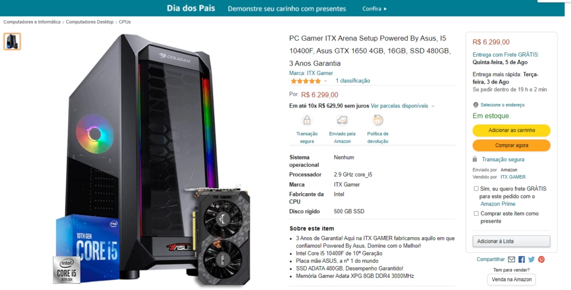Open the Adicionar à Lista dropdown

click(x=511, y=242)
